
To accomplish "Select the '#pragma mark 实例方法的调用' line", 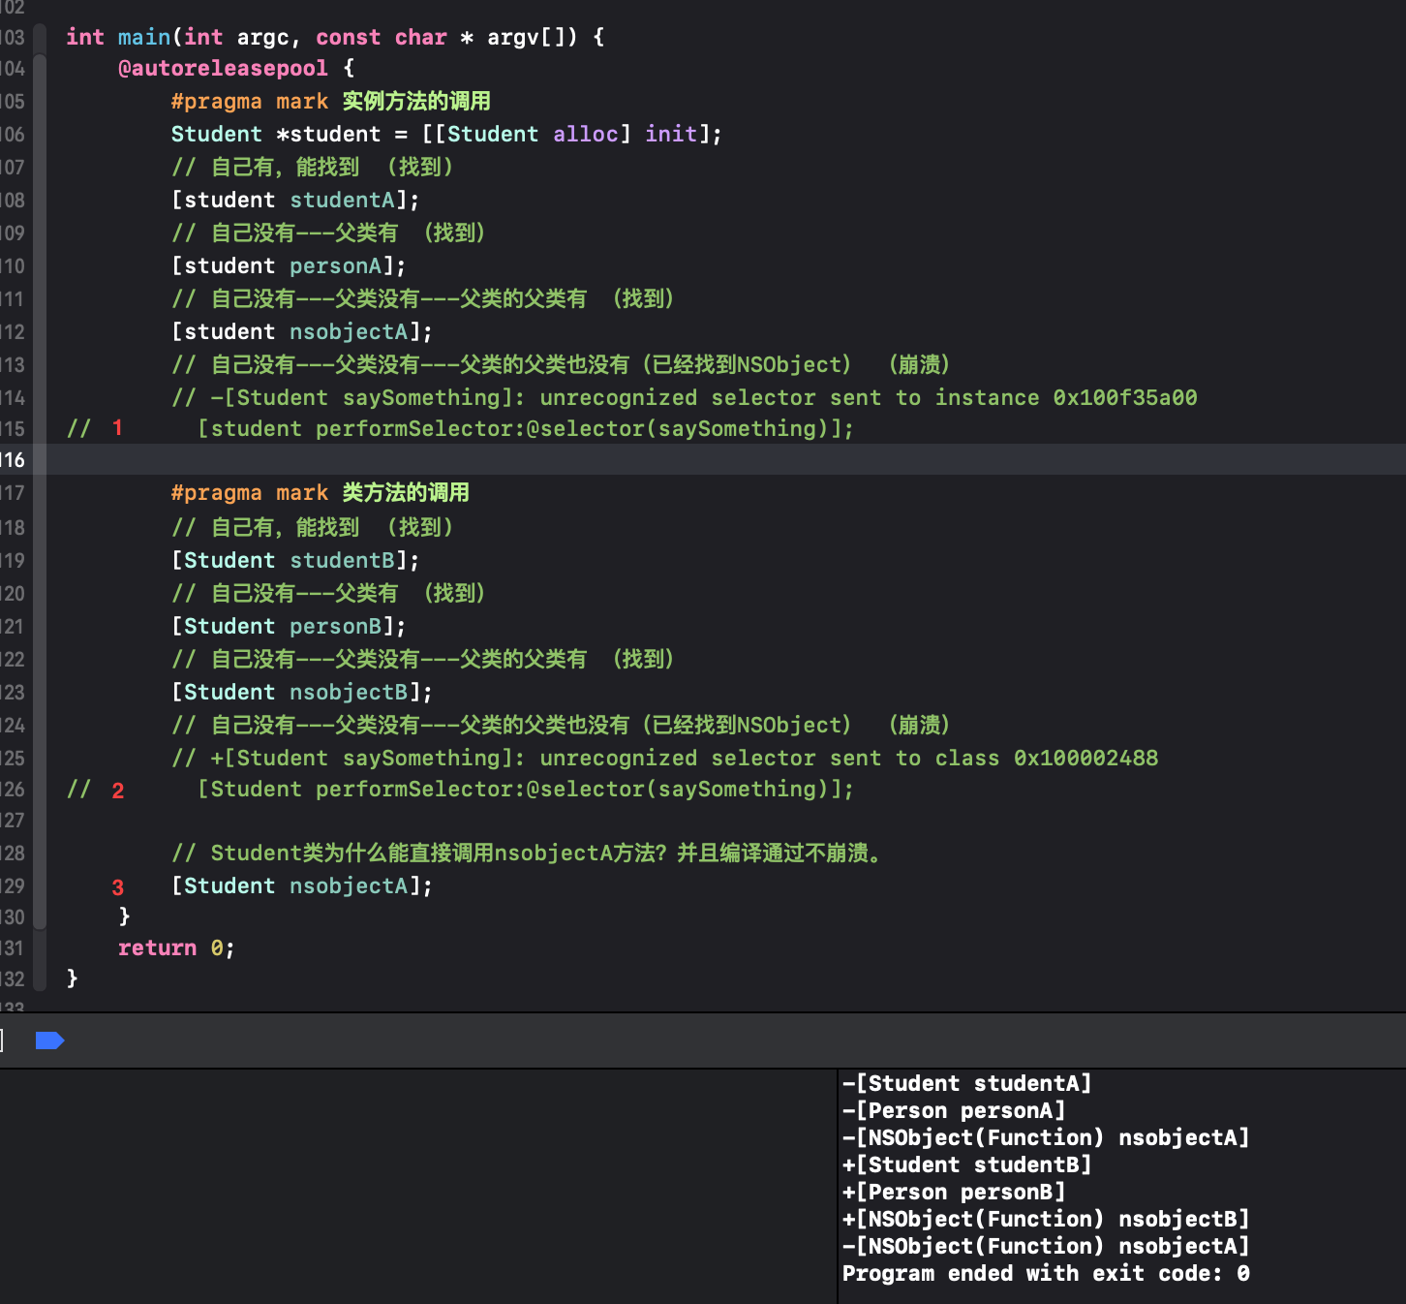I will click(x=331, y=101).
